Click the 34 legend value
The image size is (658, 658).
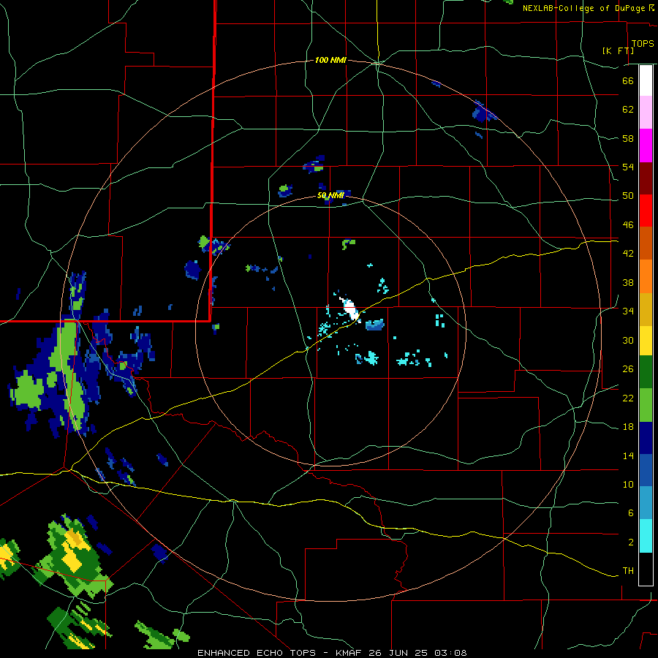[628, 311]
